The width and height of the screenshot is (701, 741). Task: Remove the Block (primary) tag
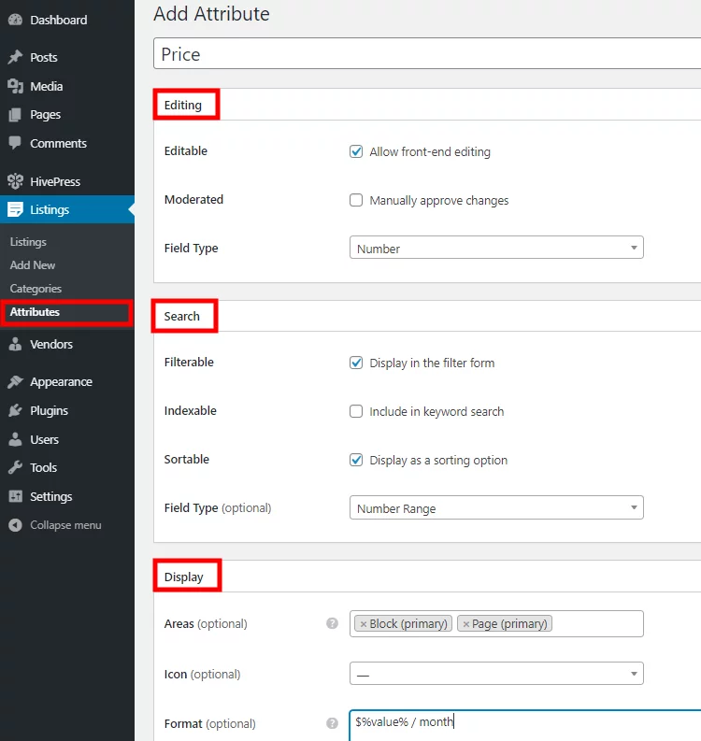(363, 624)
